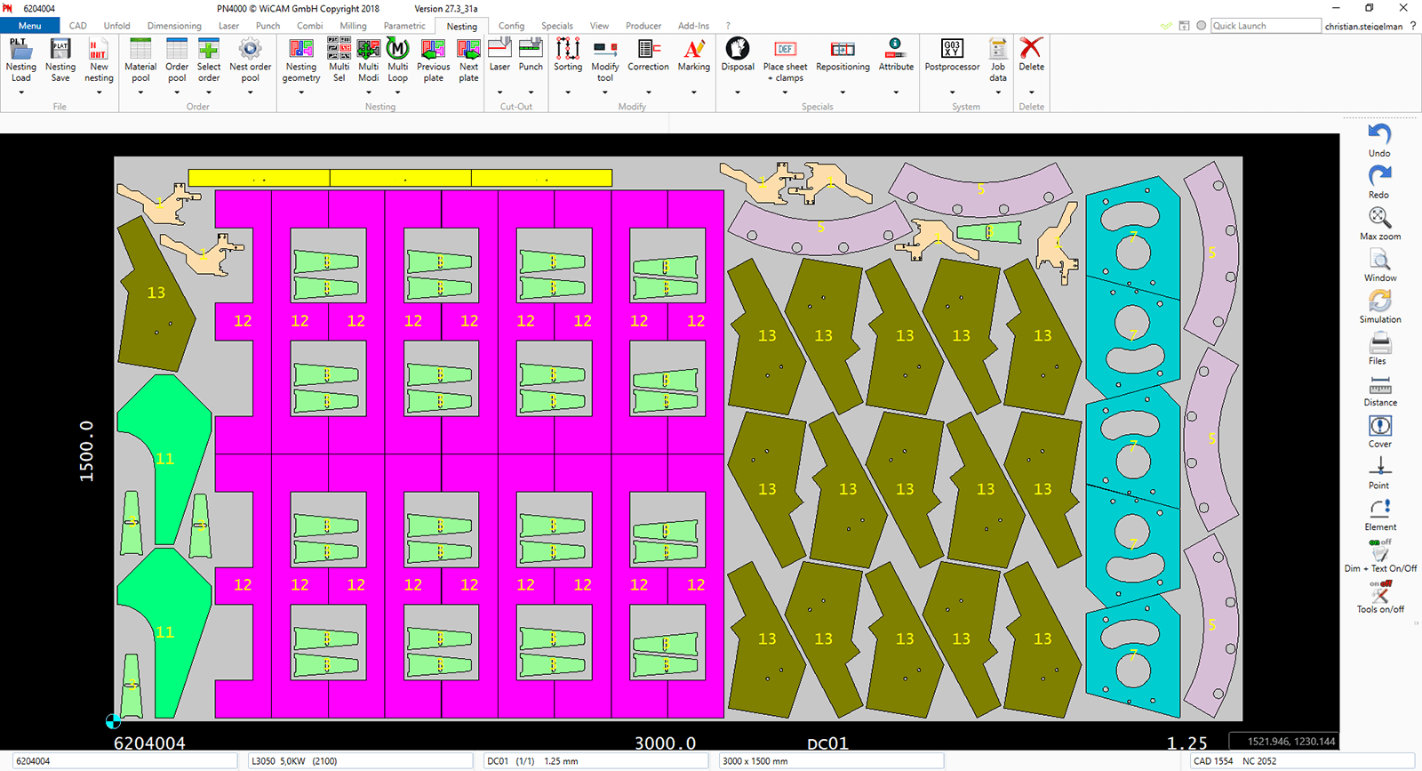The width and height of the screenshot is (1422, 771).
Task: Switch to the Parametric ribbon tab
Action: [x=404, y=26]
